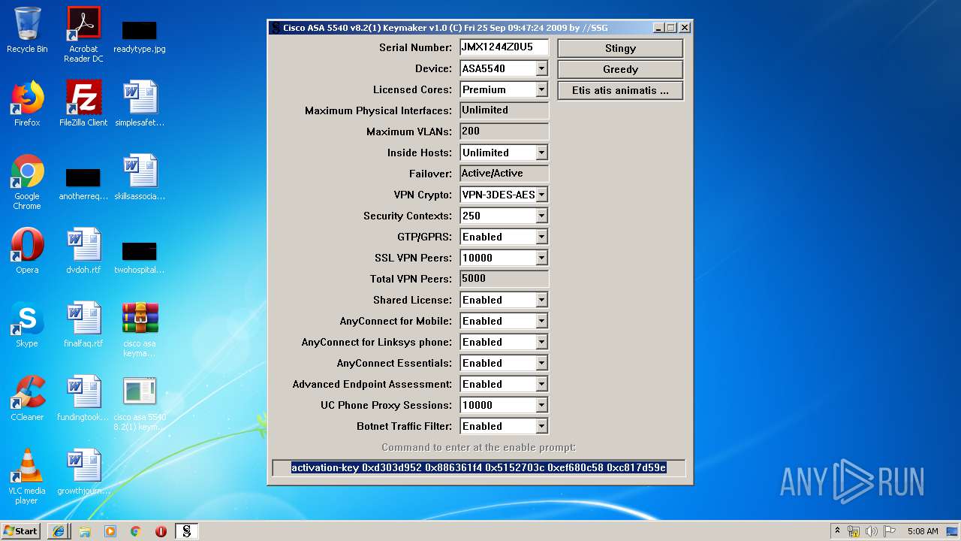
Task: Open the network icon in the system tray
Action: point(854,531)
